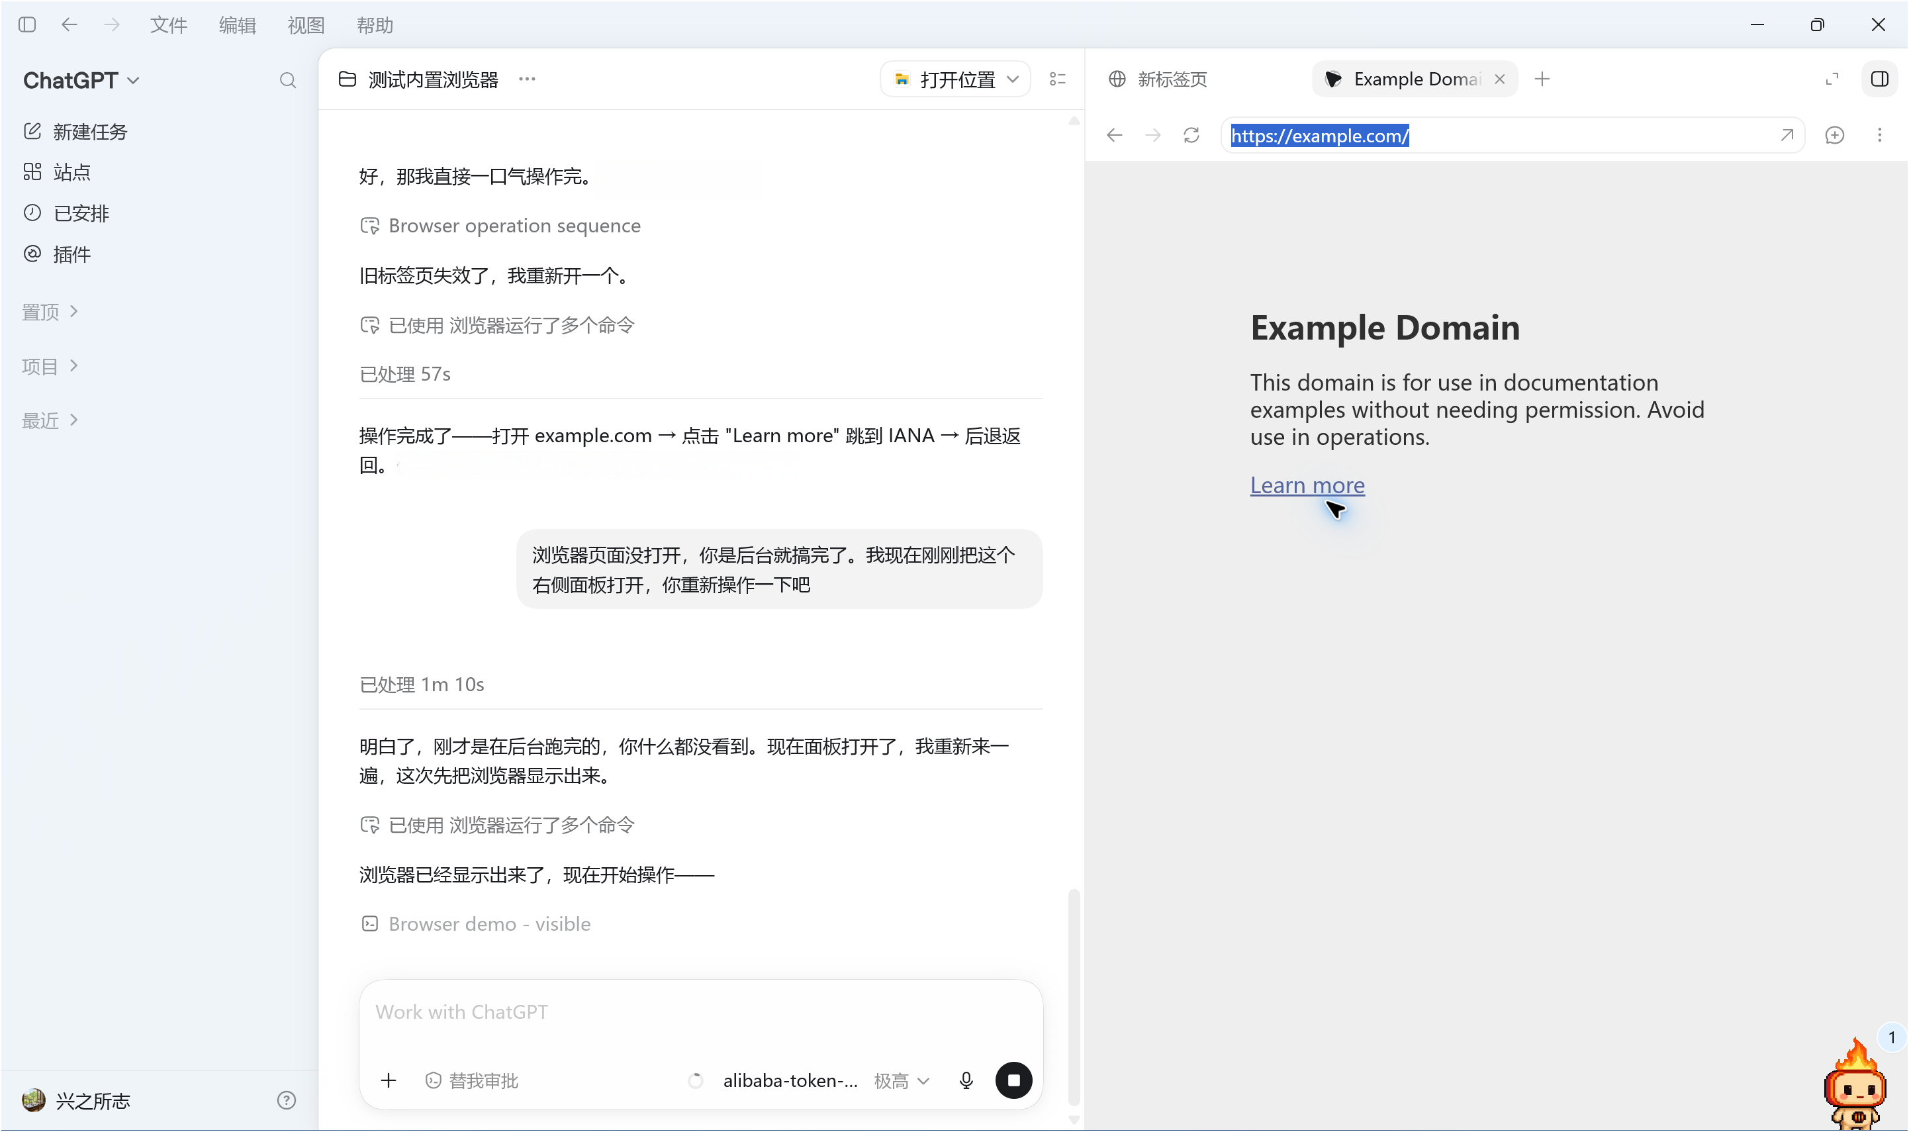Open the alibaba-token model selector
This screenshot has height=1132, width=1909.
pos(790,1080)
